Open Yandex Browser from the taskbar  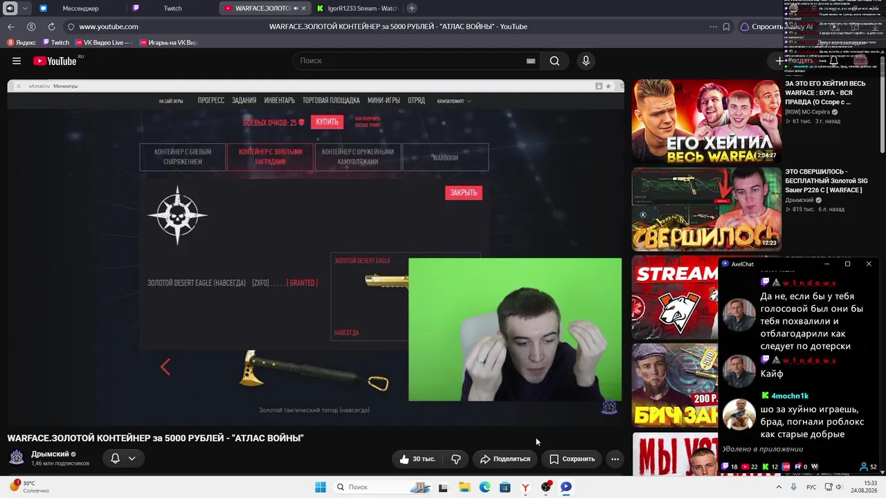525,487
